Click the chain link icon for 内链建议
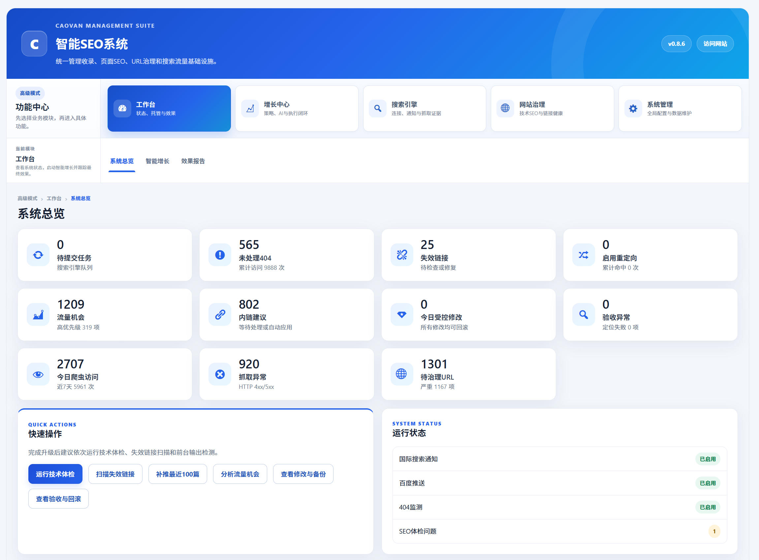This screenshot has width=759, height=560. (220, 315)
